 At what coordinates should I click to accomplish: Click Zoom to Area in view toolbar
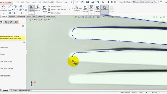79,17
